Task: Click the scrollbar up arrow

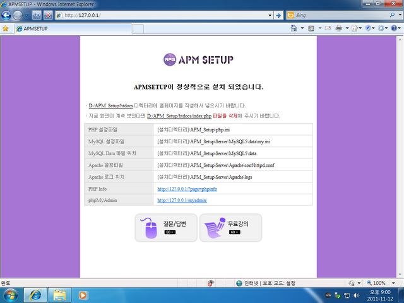Action: pyautogui.click(x=400, y=40)
